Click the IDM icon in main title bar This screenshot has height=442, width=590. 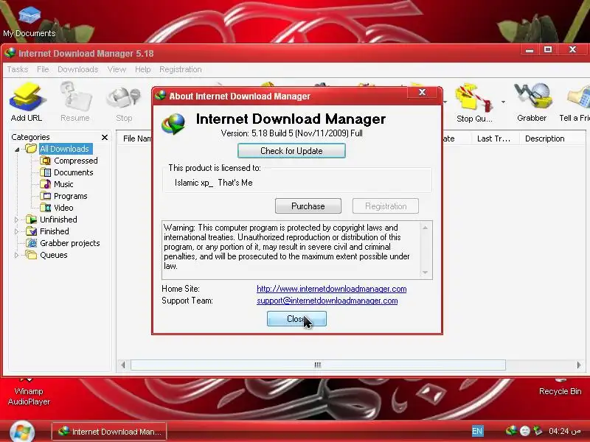(x=10, y=53)
